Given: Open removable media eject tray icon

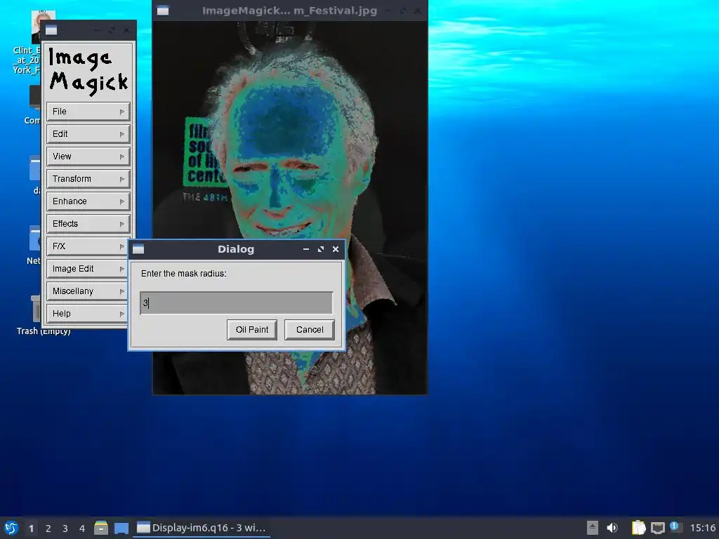Looking at the screenshot, I should click(x=593, y=528).
